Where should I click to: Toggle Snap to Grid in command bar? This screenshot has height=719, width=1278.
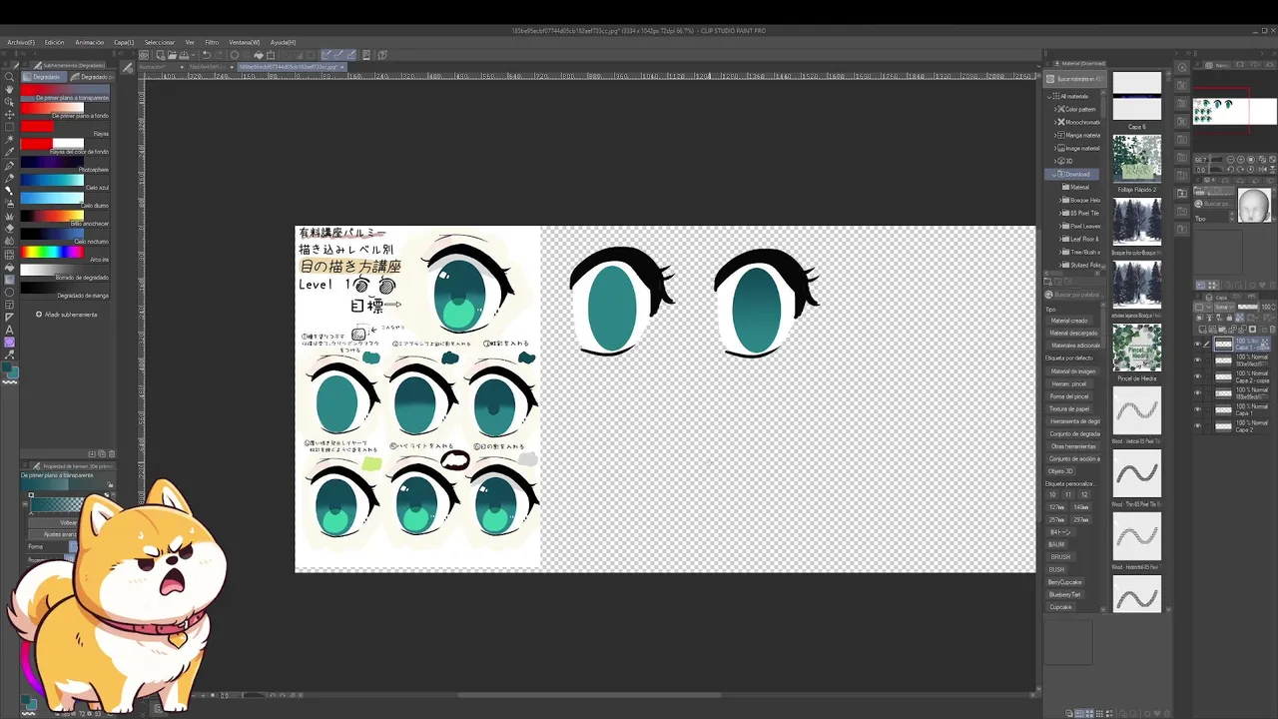352,55
